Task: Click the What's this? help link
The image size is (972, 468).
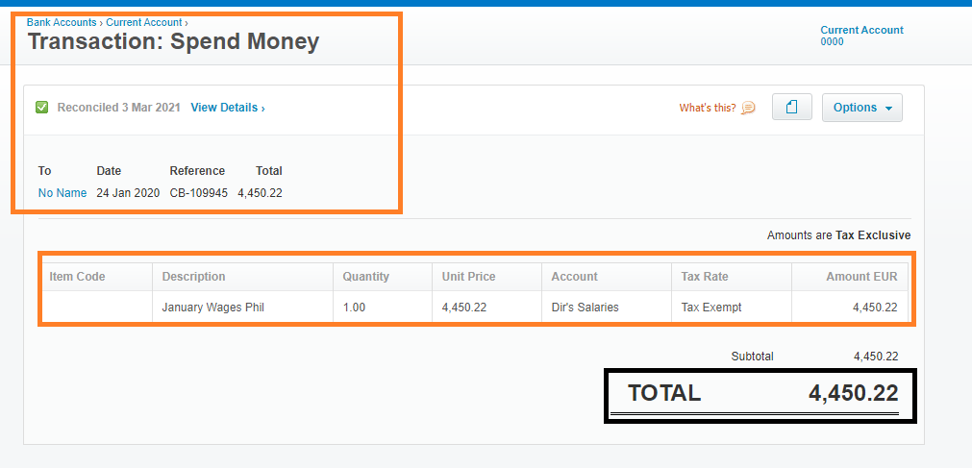Action: coord(708,108)
